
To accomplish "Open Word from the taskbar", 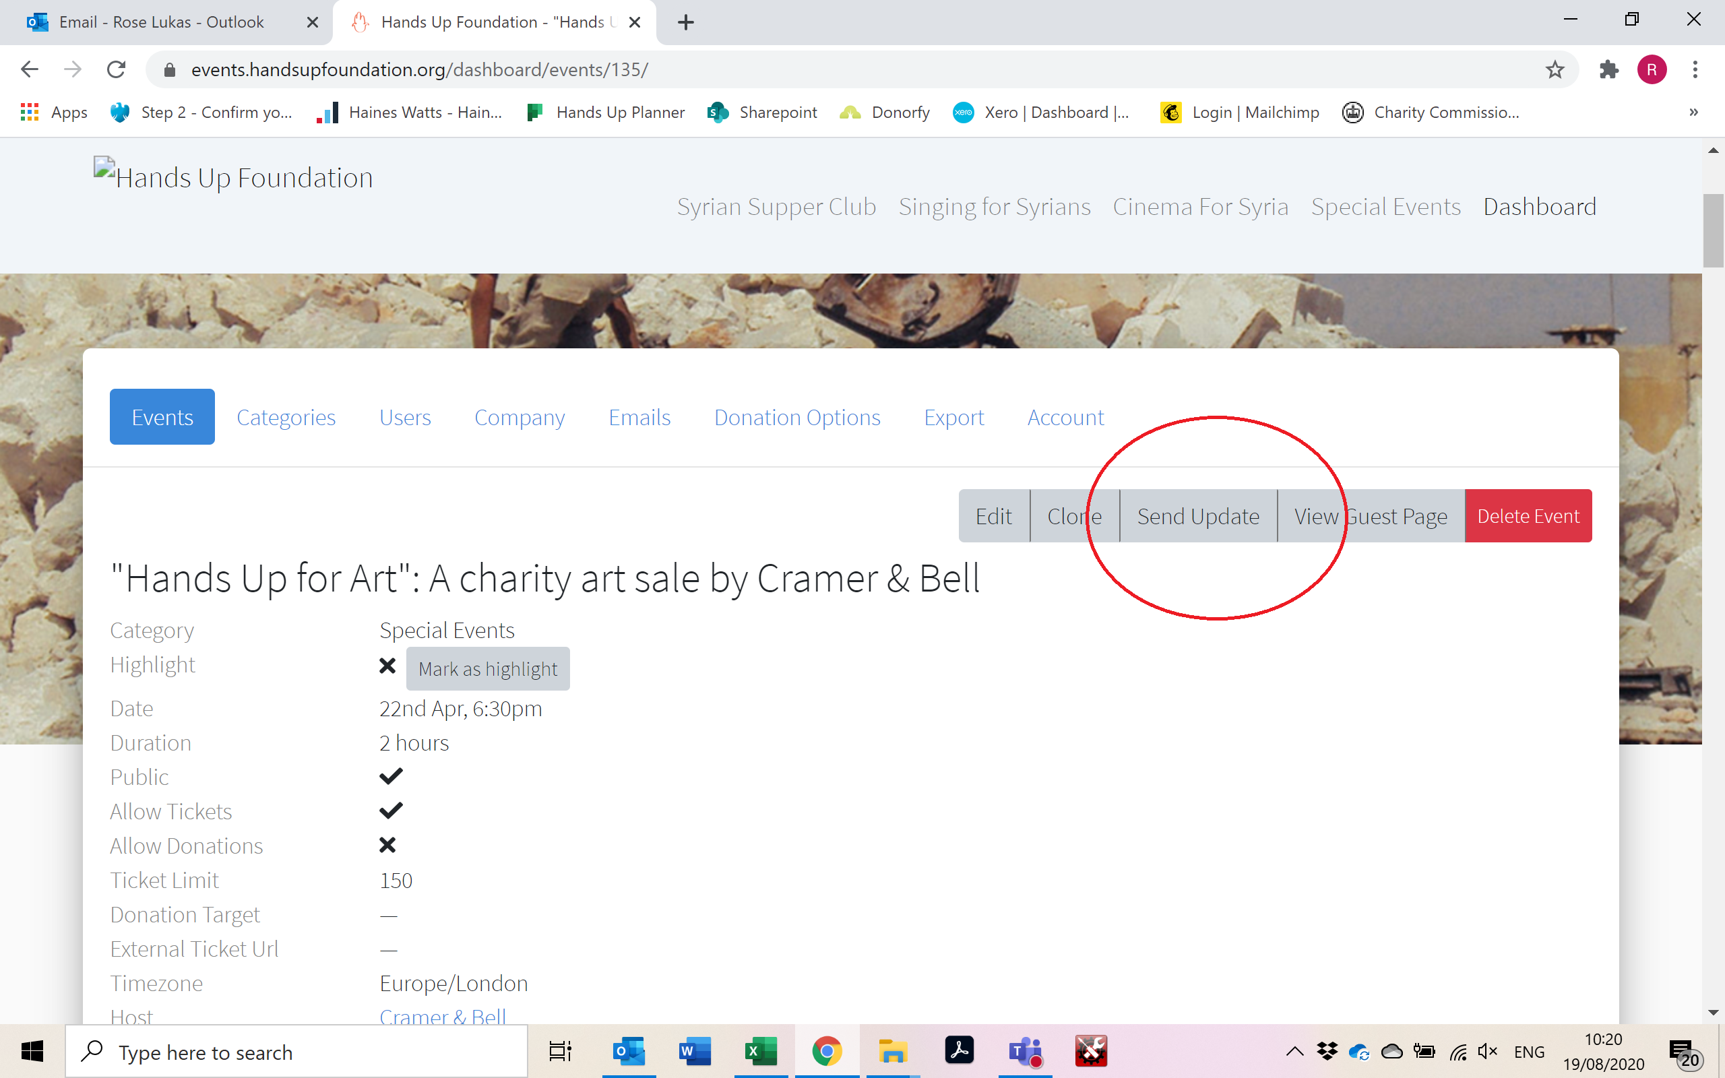I will click(x=695, y=1051).
